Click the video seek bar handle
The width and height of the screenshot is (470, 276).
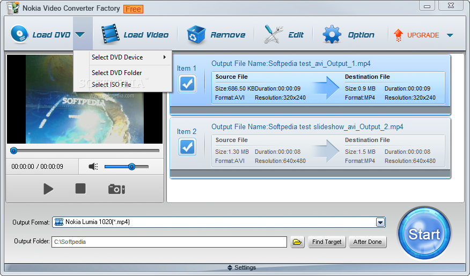[13, 151]
